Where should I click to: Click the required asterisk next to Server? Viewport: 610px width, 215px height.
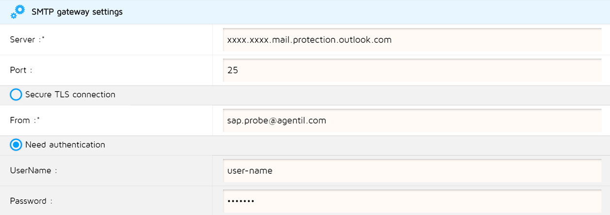43,38
